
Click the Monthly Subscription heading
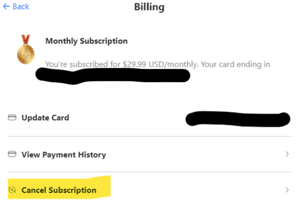pos(86,41)
